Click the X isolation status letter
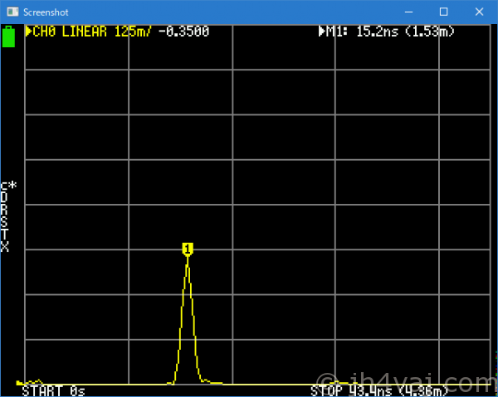Image resolution: width=498 pixels, height=397 pixels. (4, 247)
